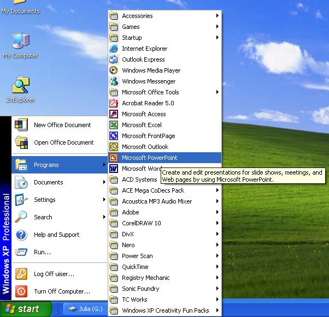Viewport: 329px width, 317px height.
Task: Click the Start button on taskbar
Action: click(x=26, y=309)
